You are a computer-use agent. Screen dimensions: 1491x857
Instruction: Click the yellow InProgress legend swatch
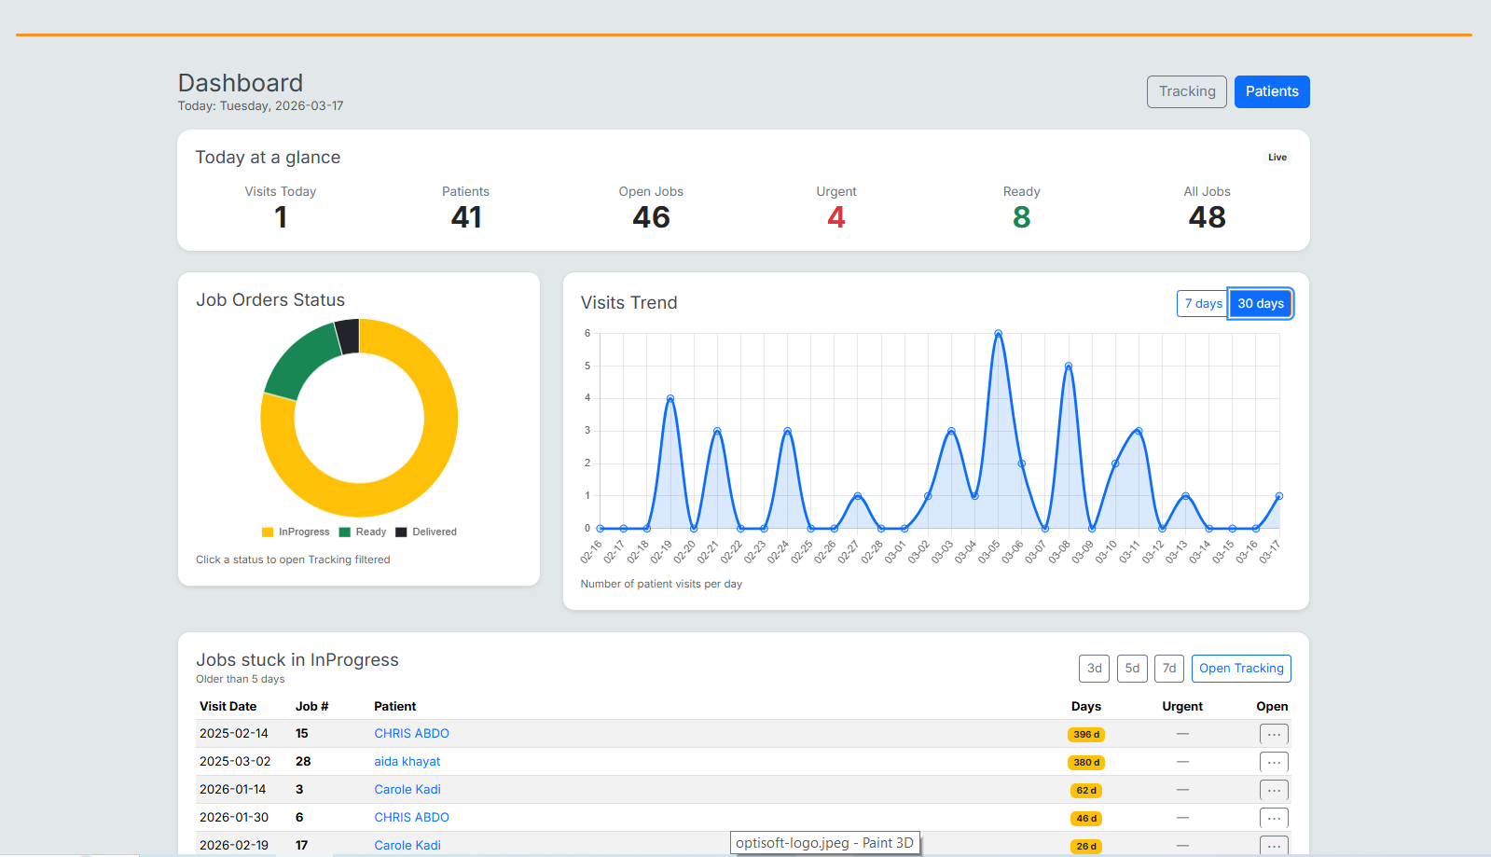tap(269, 532)
